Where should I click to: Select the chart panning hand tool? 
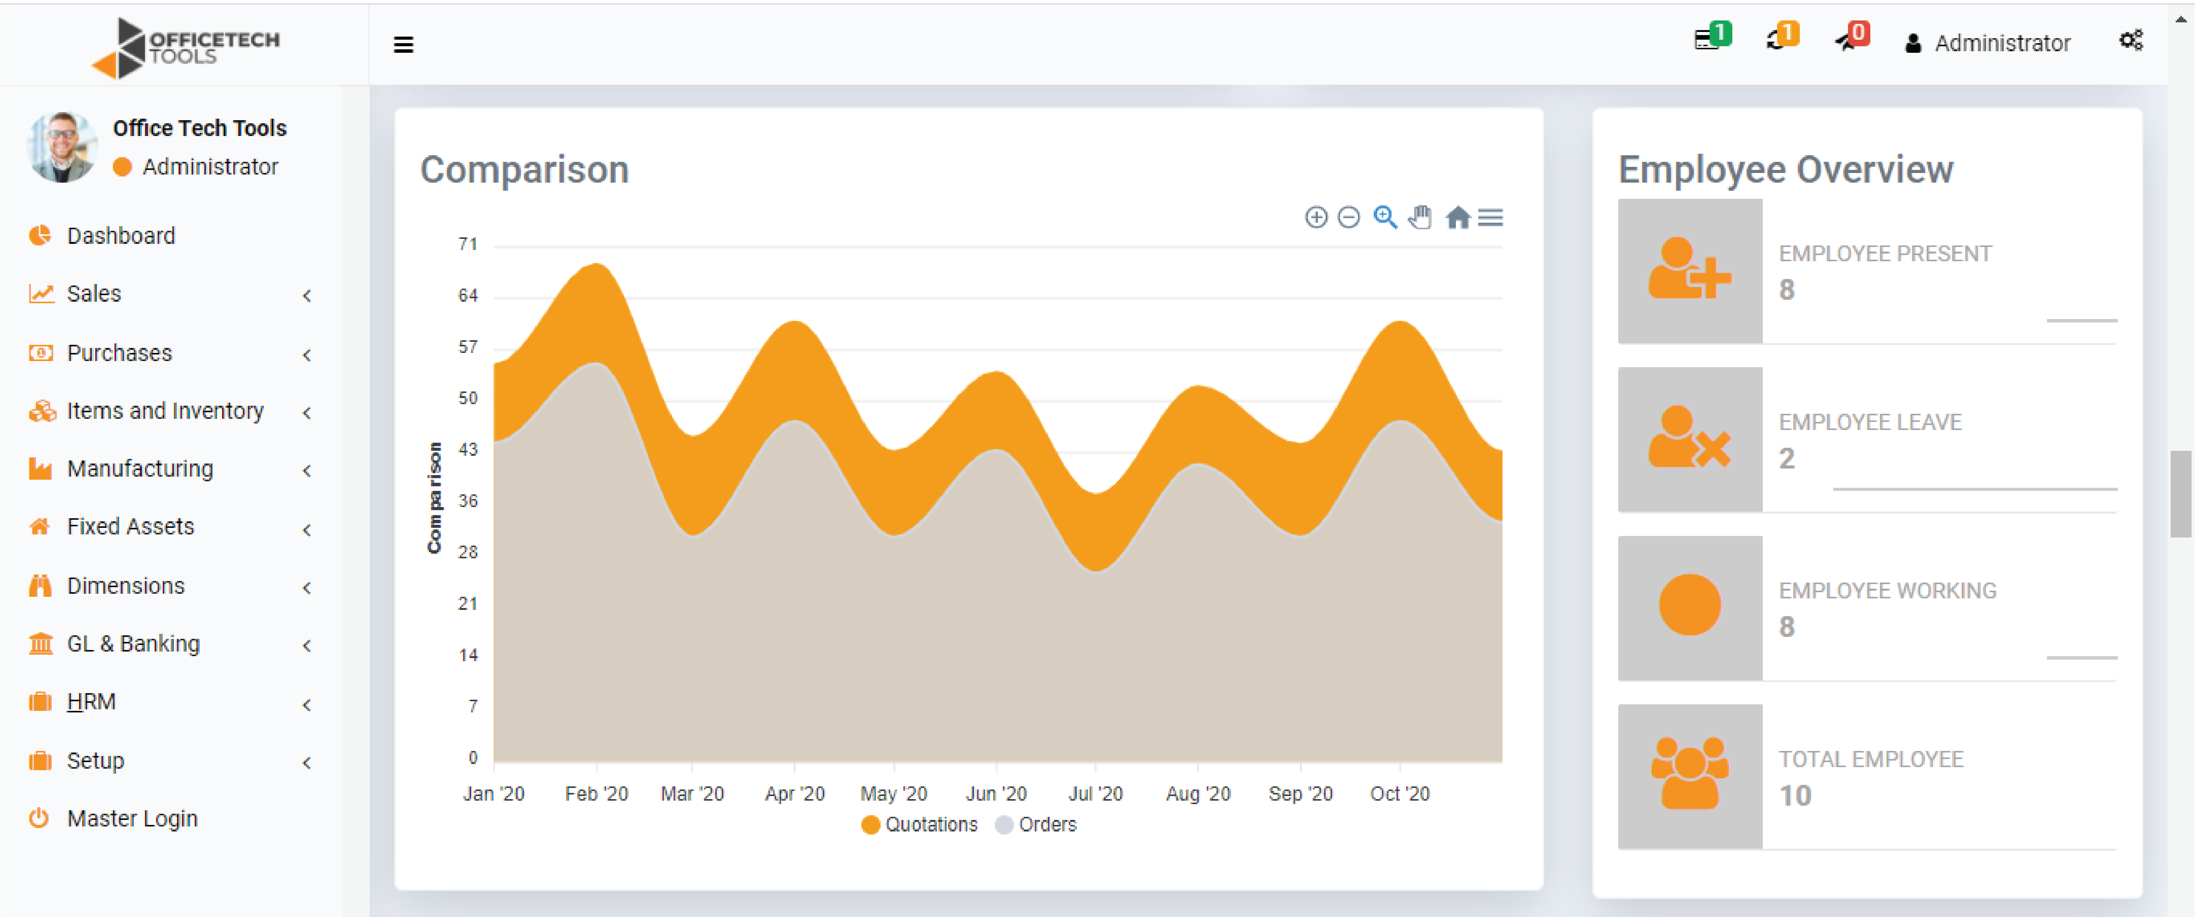pos(1420,217)
